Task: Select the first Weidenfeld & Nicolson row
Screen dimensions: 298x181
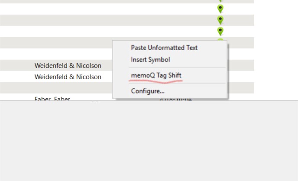Action: [x=68, y=66]
